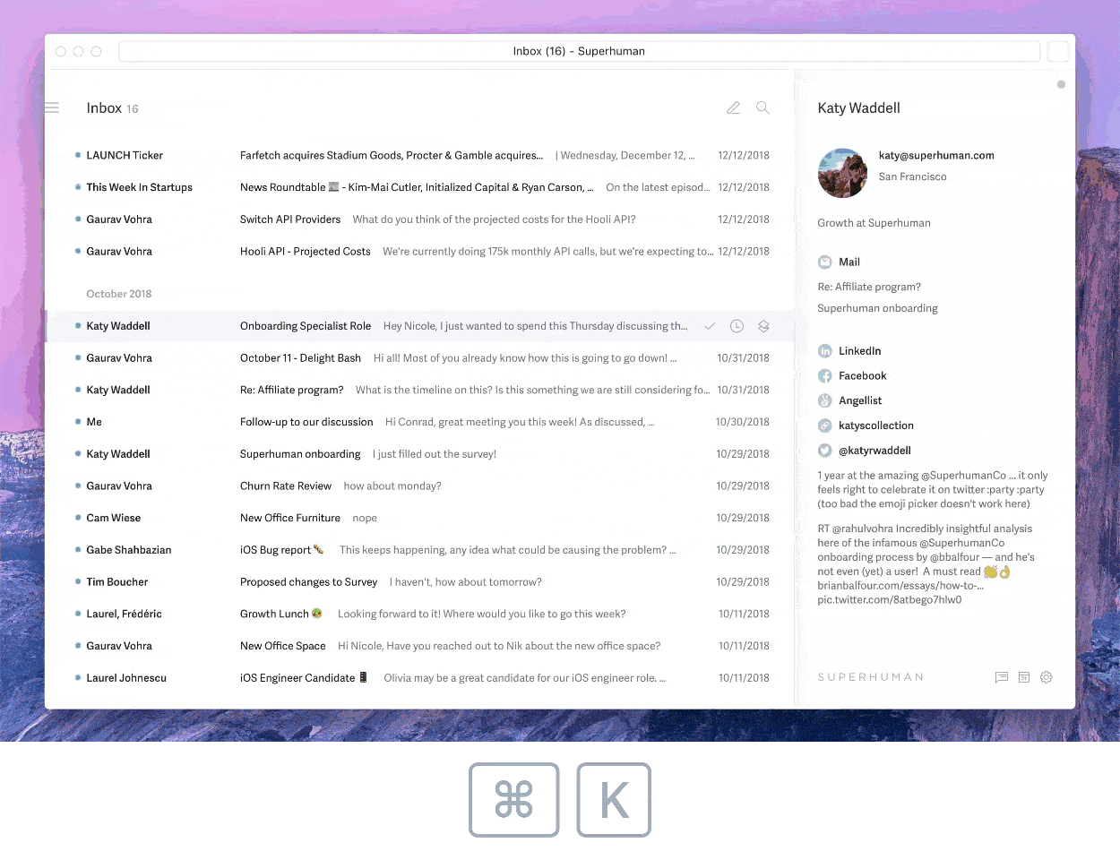1120x851 pixels.
Task: Open the Hooli API - Projected Costs email
Action: pos(419,252)
